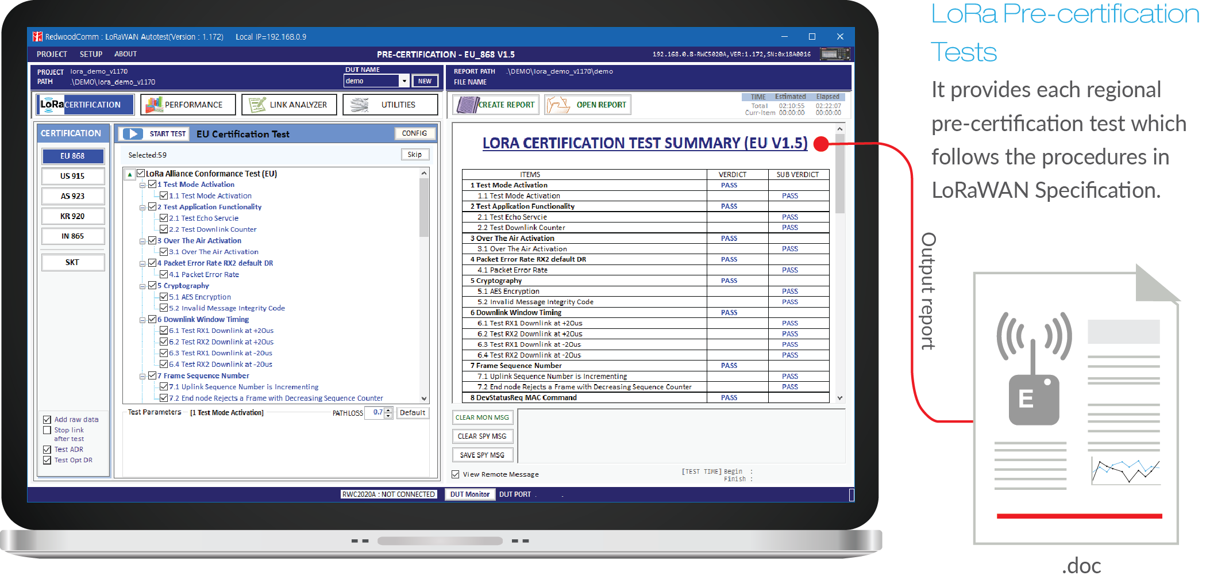The height and width of the screenshot is (579, 1206).
Task: Click the PATHLOSS value field
Action: pyautogui.click(x=375, y=413)
